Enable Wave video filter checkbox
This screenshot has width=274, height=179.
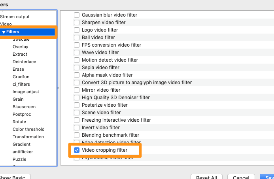(77, 53)
